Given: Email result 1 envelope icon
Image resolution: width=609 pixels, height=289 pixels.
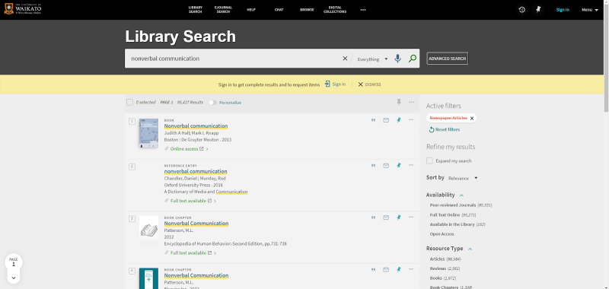Looking at the screenshot, I should (386, 120).
